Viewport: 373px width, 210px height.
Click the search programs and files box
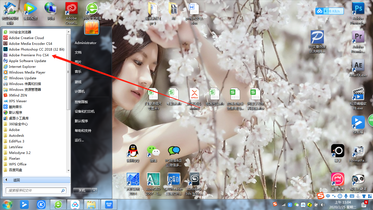pyautogui.click(x=36, y=190)
